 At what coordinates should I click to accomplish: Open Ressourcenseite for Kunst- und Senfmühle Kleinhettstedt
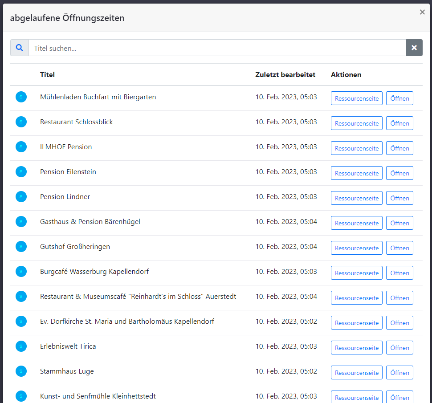click(356, 397)
